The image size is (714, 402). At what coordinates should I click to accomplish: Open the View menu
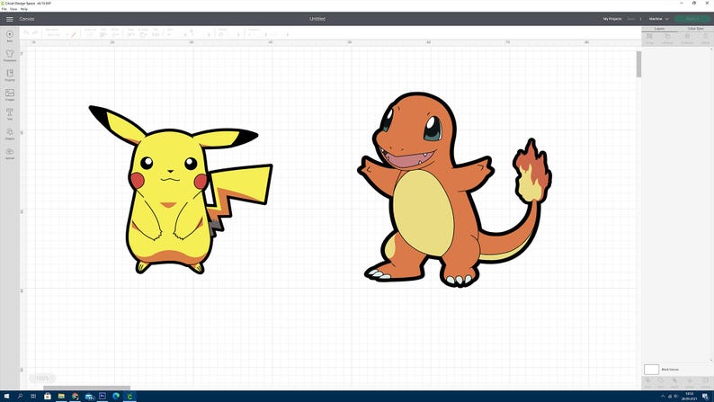coord(13,9)
